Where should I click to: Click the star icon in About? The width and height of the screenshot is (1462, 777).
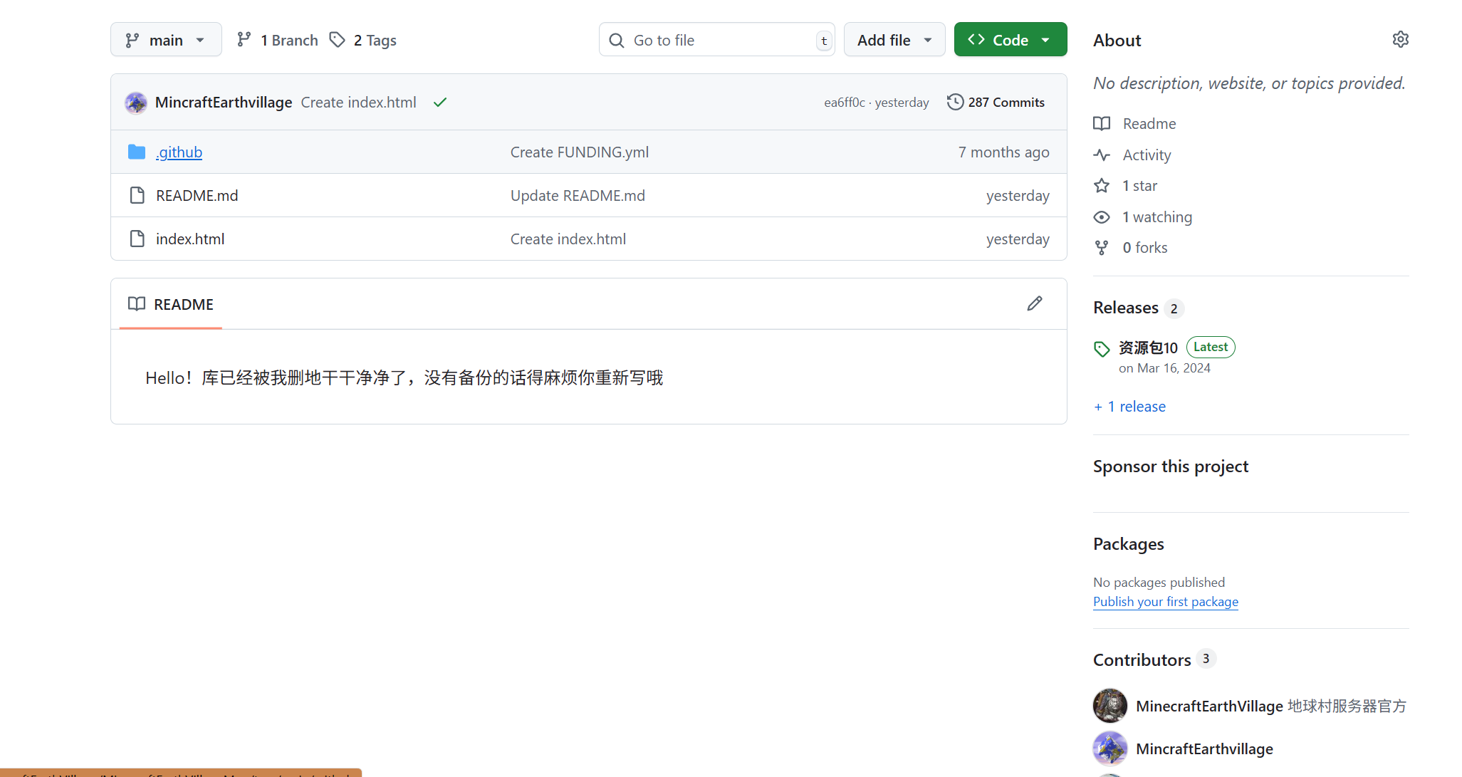tap(1102, 186)
